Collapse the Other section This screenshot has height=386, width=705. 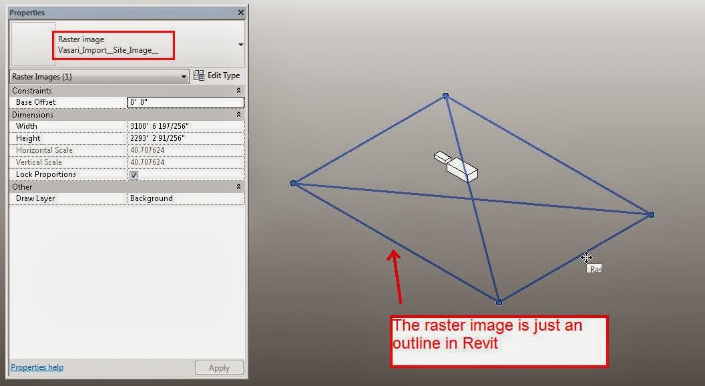(238, 186)
